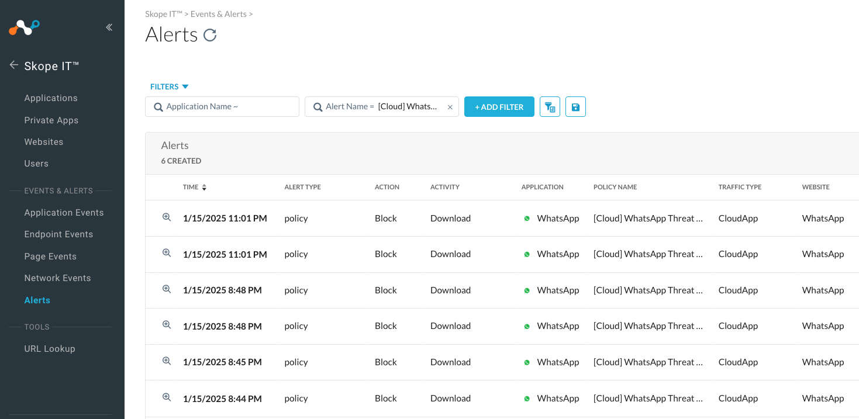Click the 6 CREATED count label
This screenshot has height=419, width=859.
(181, 161)
